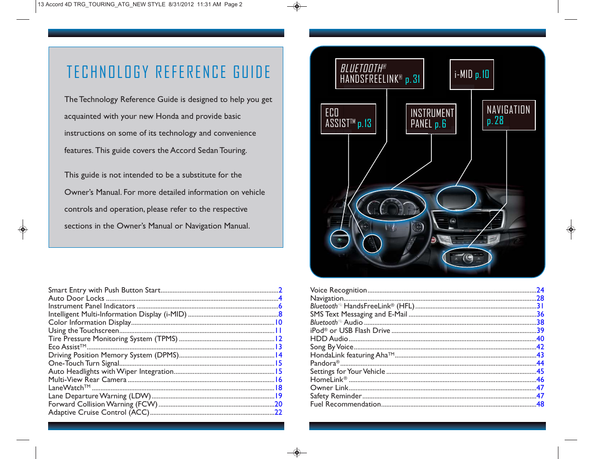Click the Technology Reference Guide title

point(169,72)
